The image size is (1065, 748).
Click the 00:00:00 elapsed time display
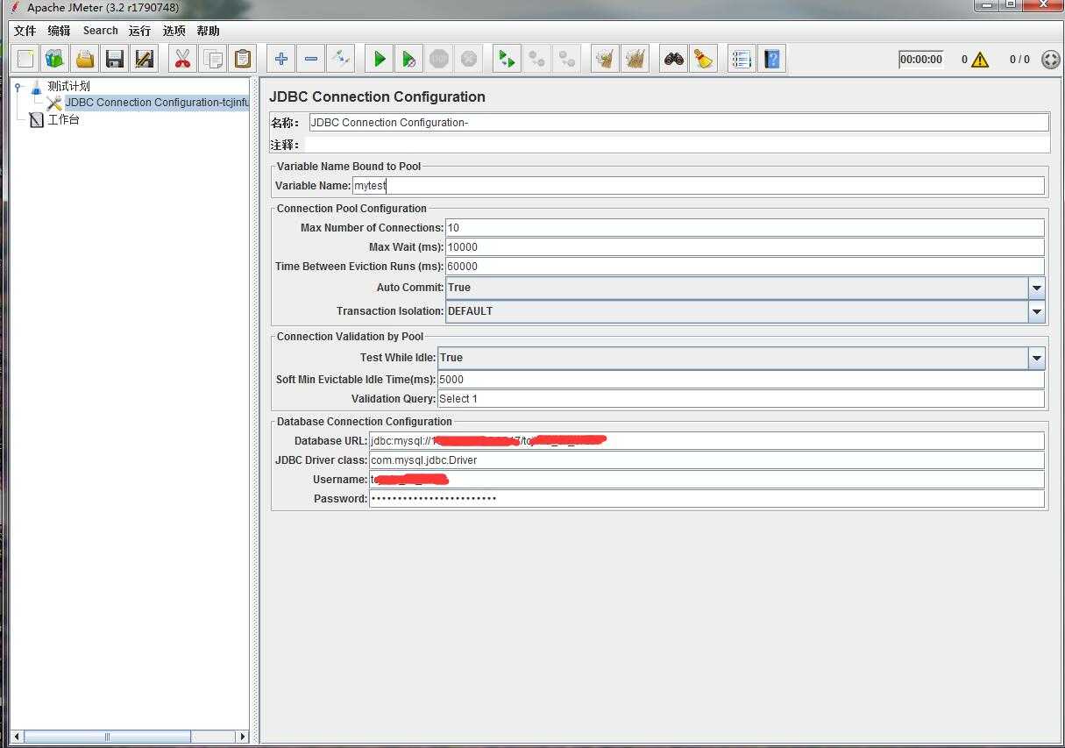[921, 60]
